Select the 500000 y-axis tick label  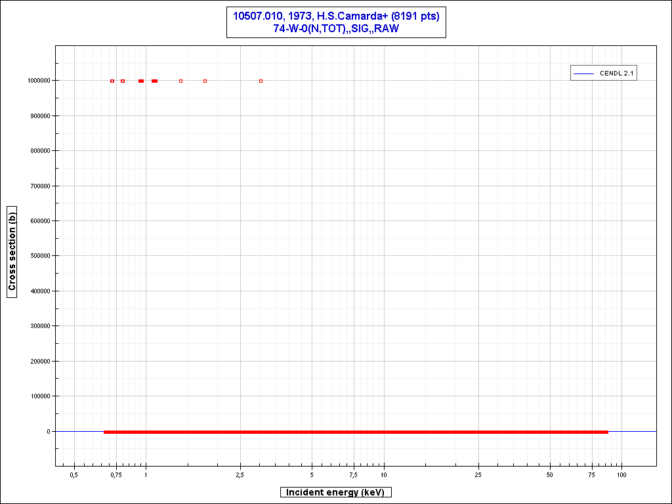39,256
